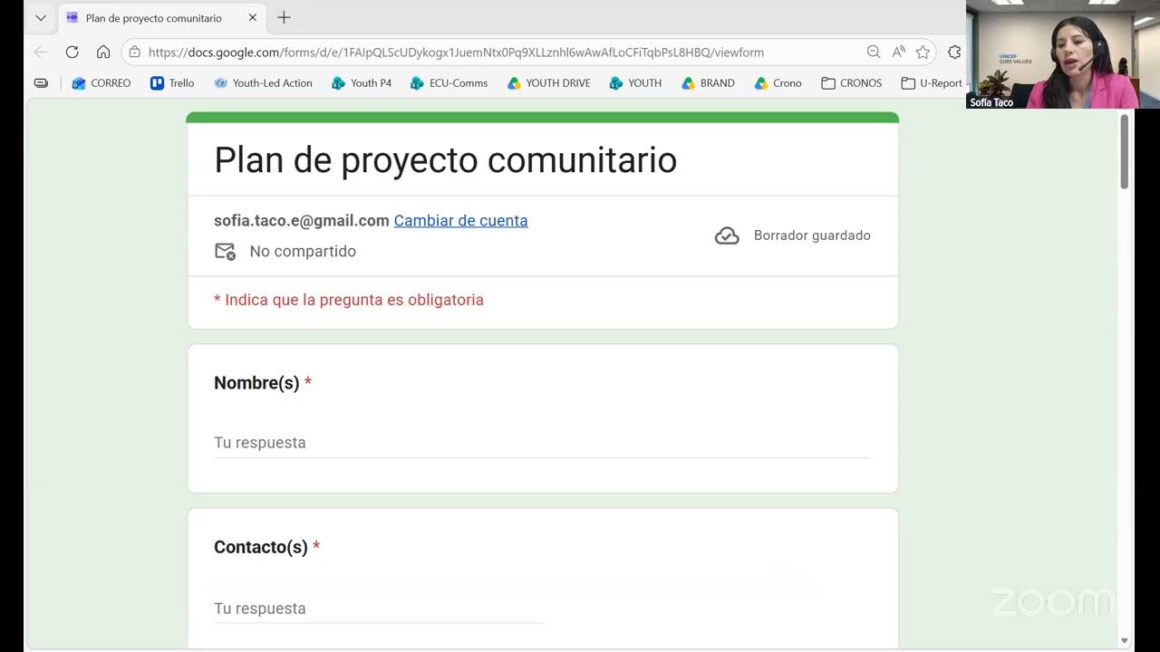Click the Cambiar de cuenta link
Viewport: 1160px width, 652px height.
point(460,220)
